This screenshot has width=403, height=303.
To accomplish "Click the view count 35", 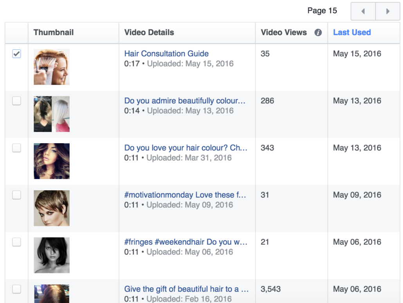I will click(265, 54).
